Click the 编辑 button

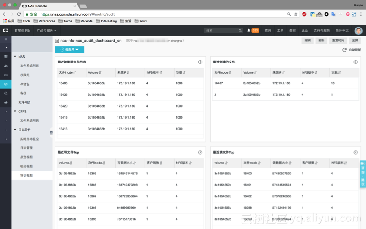coord(308,40)
